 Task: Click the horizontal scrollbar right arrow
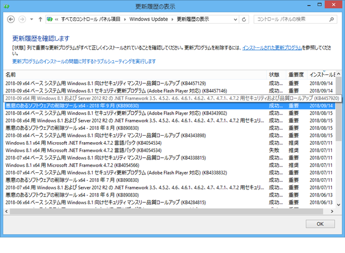[x=332, y=212]
